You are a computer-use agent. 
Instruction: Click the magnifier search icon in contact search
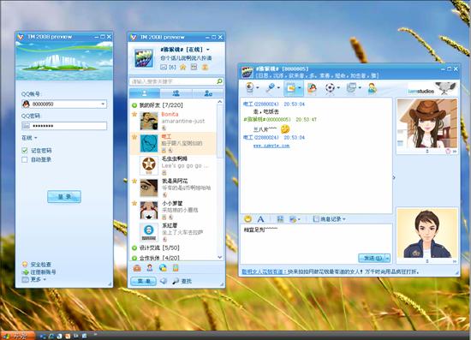coord(219,81)
